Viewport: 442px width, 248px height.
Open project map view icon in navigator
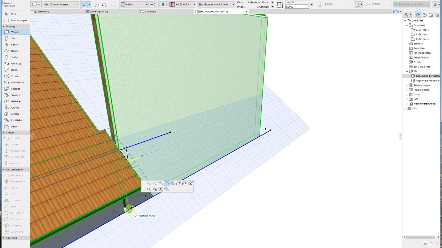click(418, 14)
